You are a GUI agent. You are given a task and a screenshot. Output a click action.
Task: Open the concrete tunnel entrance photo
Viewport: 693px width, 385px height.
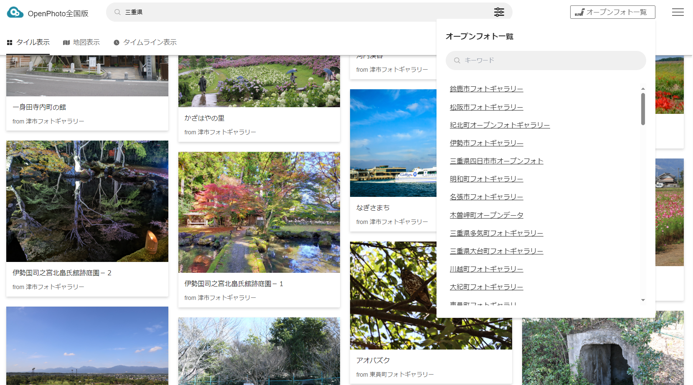point(603,352)
